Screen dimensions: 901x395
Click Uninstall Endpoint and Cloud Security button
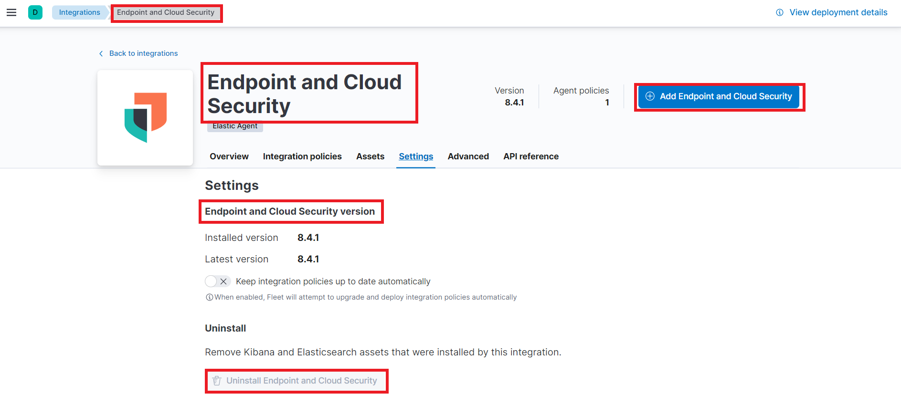point(297,381)
